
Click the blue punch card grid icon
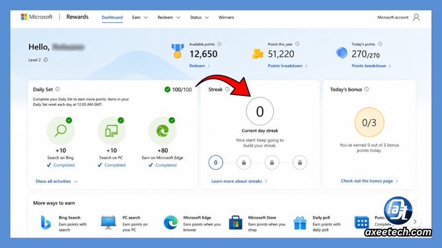362,223
